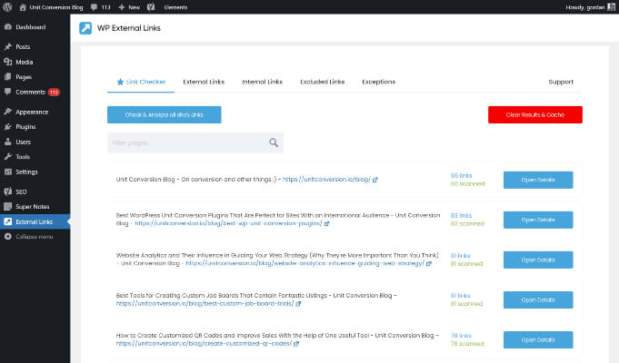
Task: Click the Posts pin icon
Action: [x=8, y=46]
